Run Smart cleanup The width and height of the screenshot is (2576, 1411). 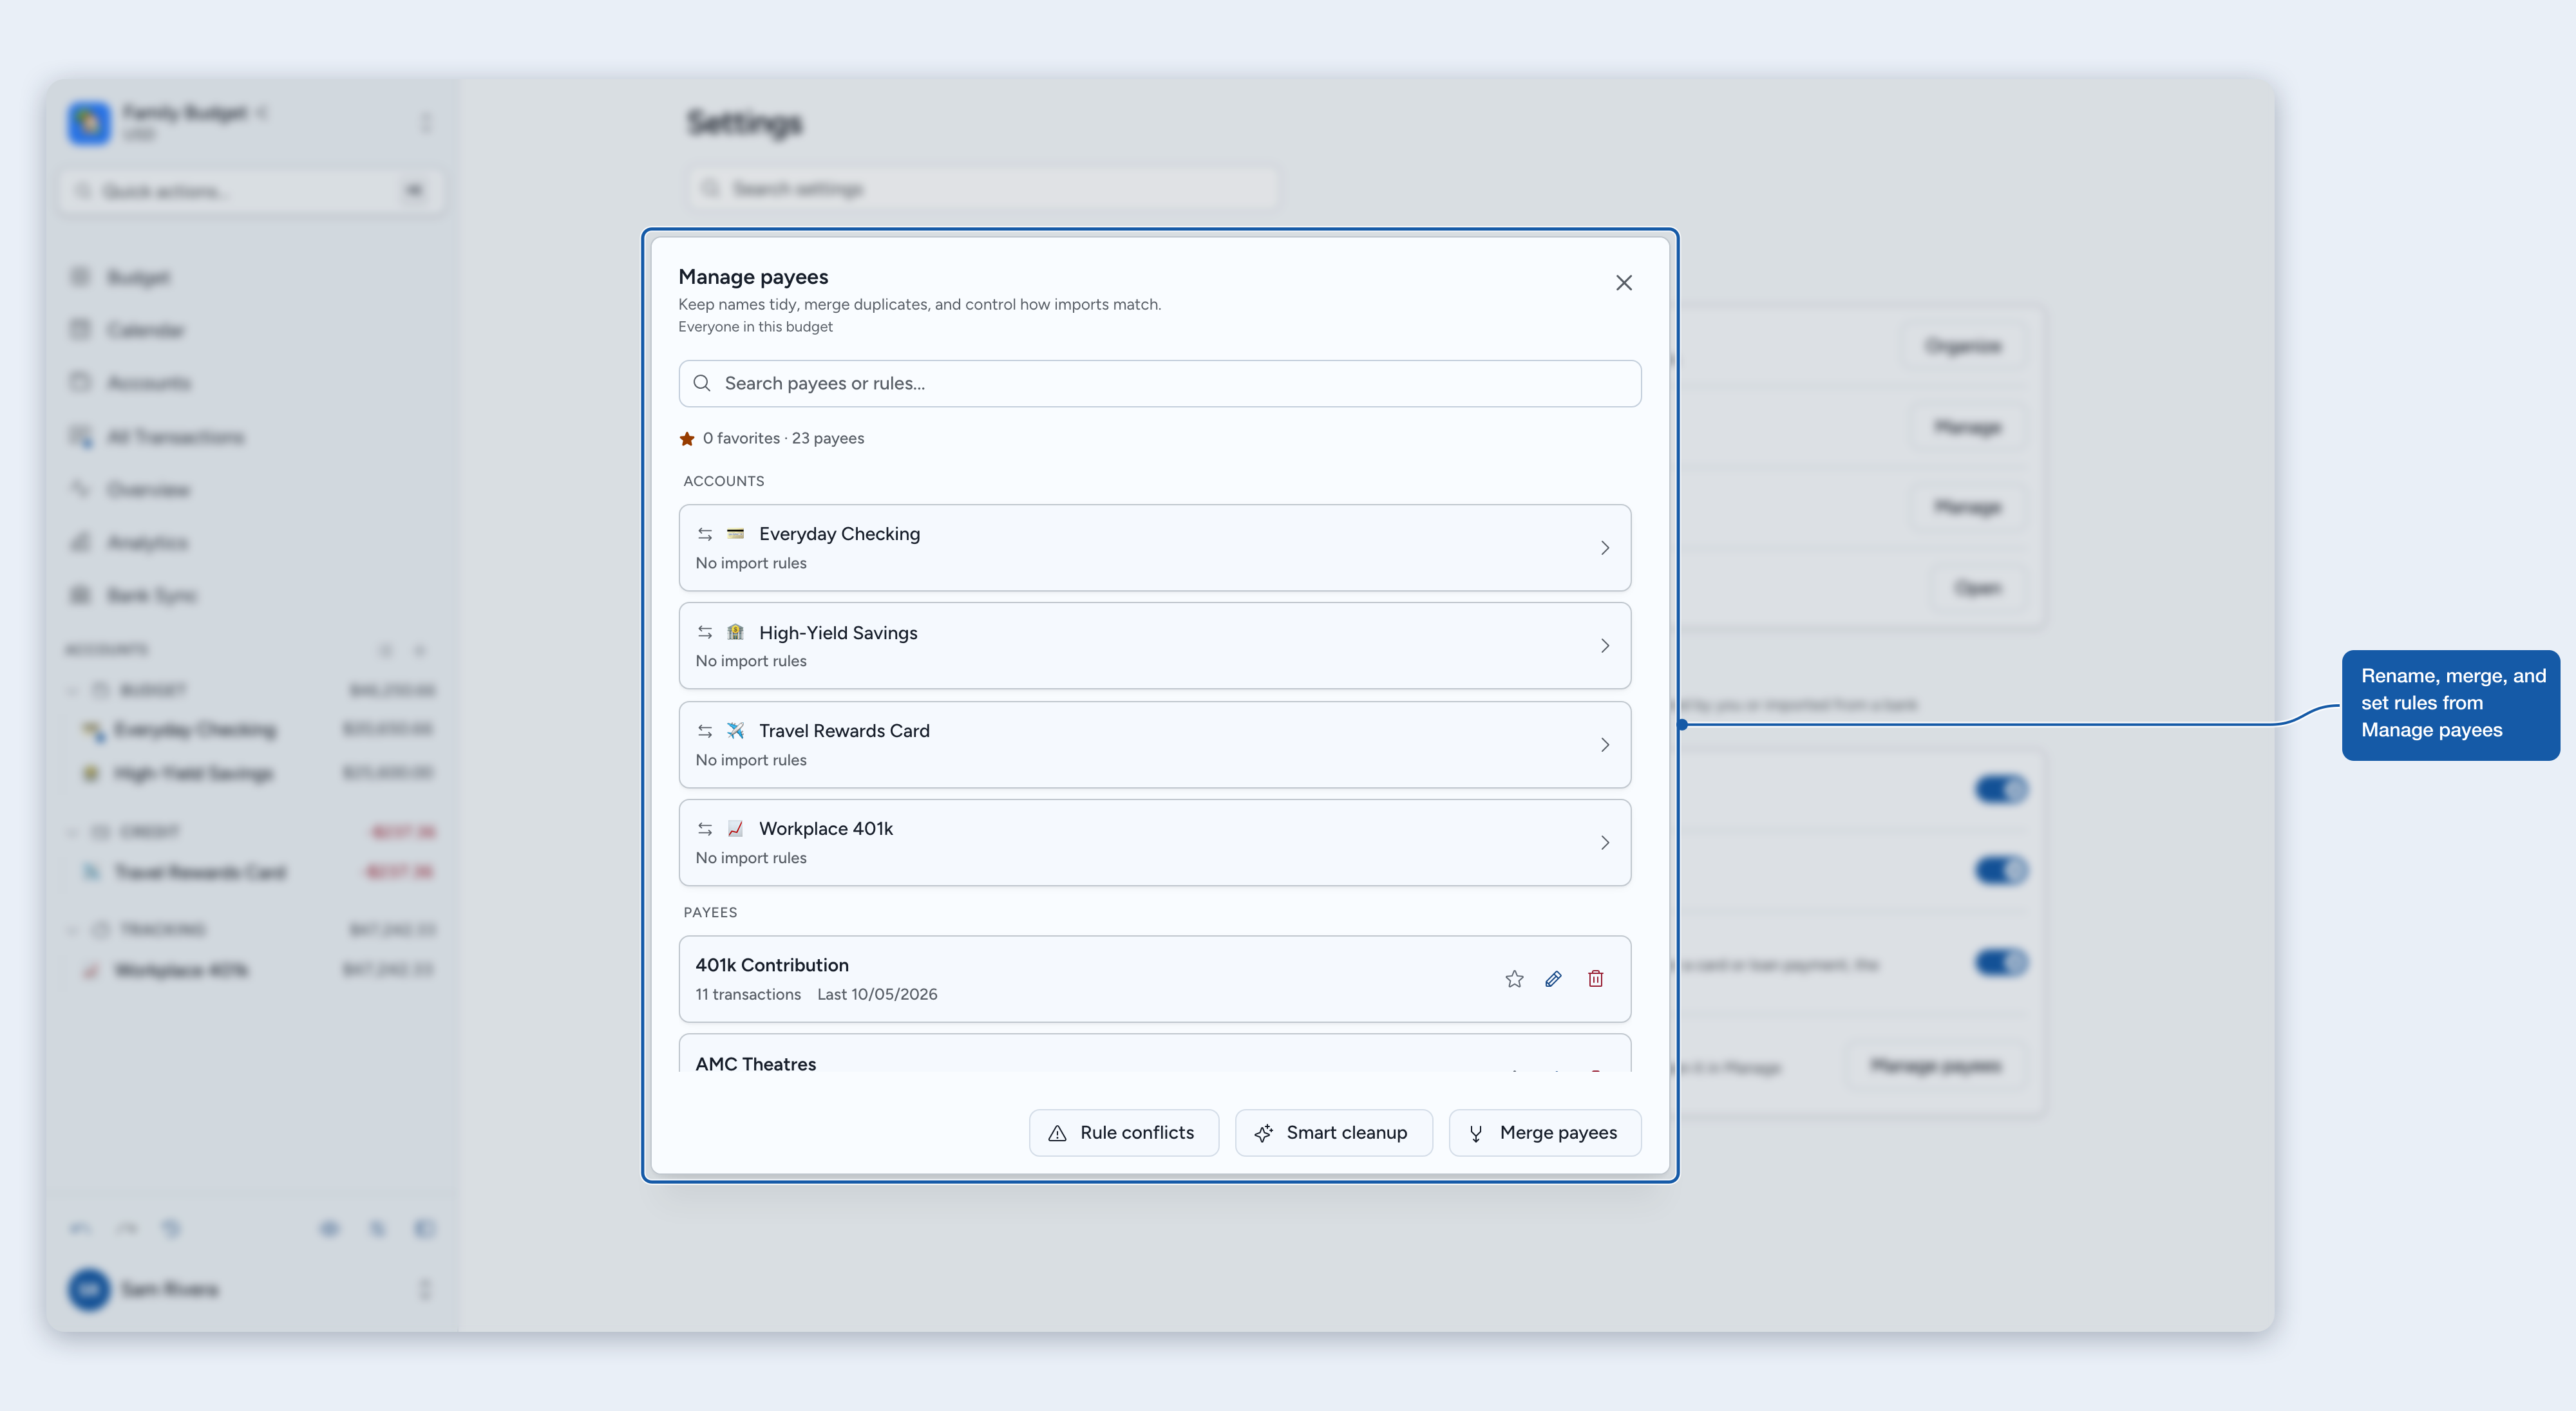(1333, 1133)
